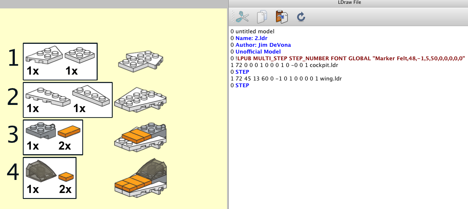Click the gray hinge brick in step 3 parts

click(41, 131)
